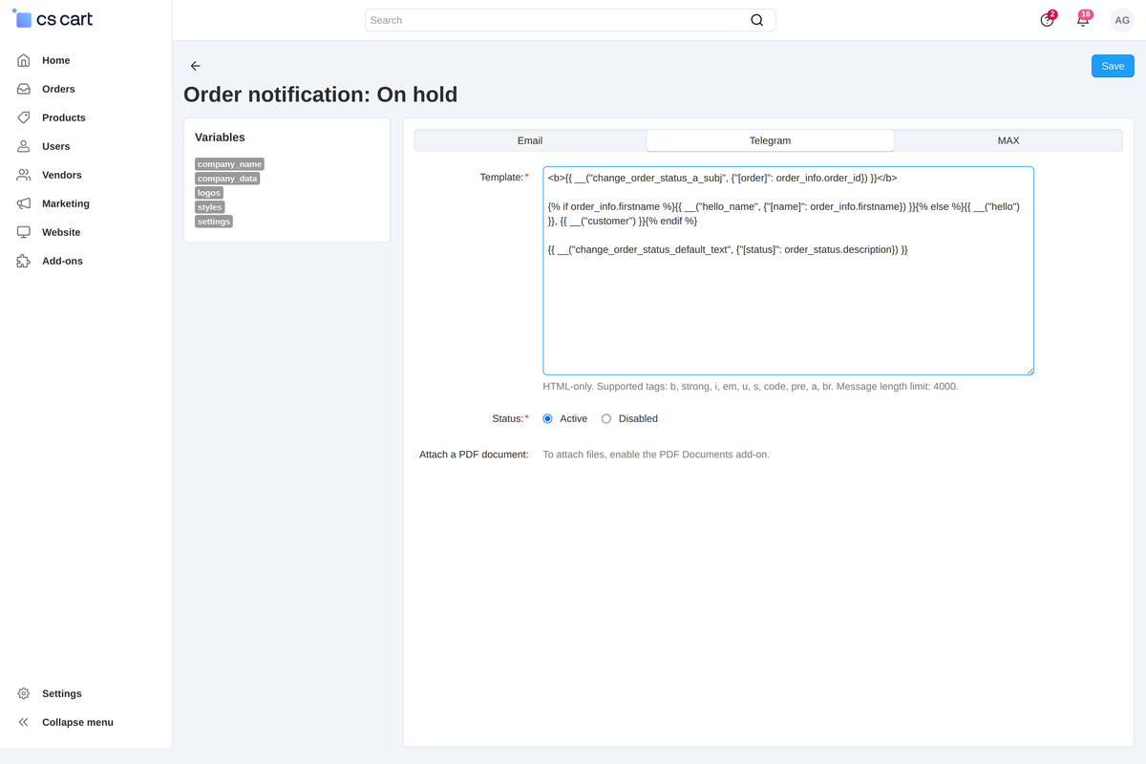Insert the company_data variable
This screenshot has height=764, width=1146.
tap(227, 179)
